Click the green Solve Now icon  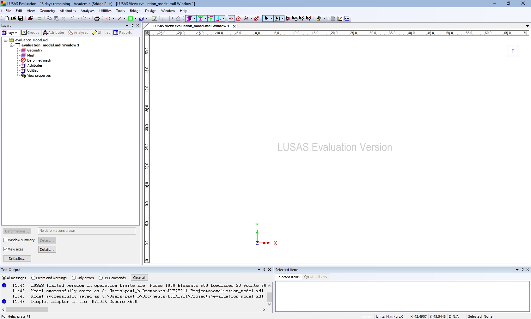[40, 19]
